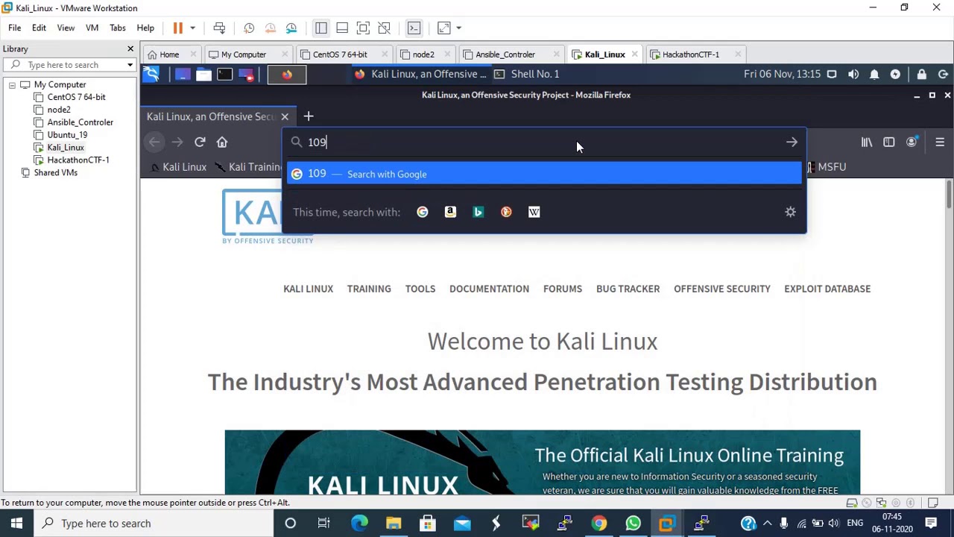Click the Kali lock screen icon
The image size is (954, 537).
[922, 74]
